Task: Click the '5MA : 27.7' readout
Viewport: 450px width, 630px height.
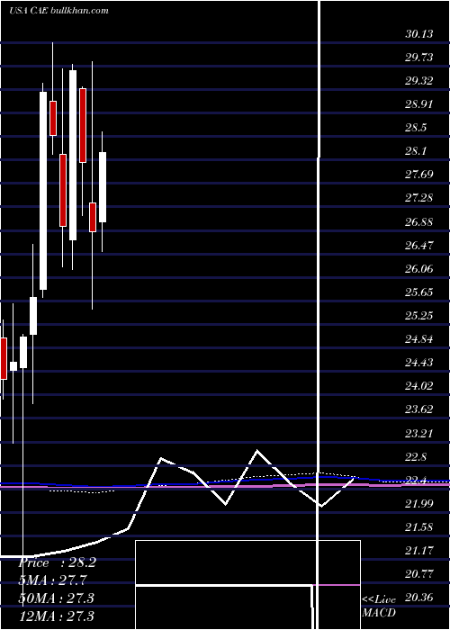Action: point(52,580)
